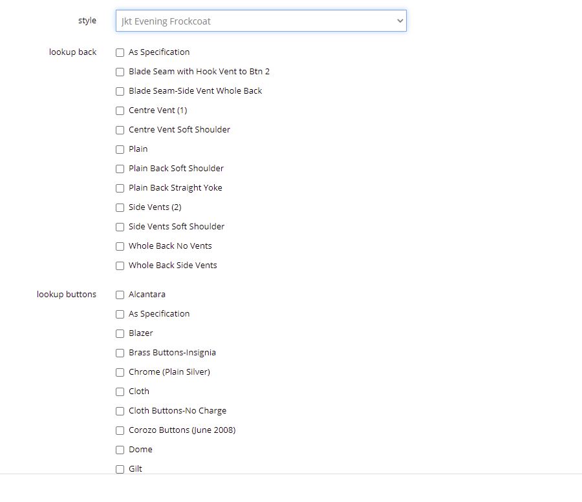This screenshot has width=582, height=502.
Task: Check the As Specification back option
Action: (x=120, y=52)
